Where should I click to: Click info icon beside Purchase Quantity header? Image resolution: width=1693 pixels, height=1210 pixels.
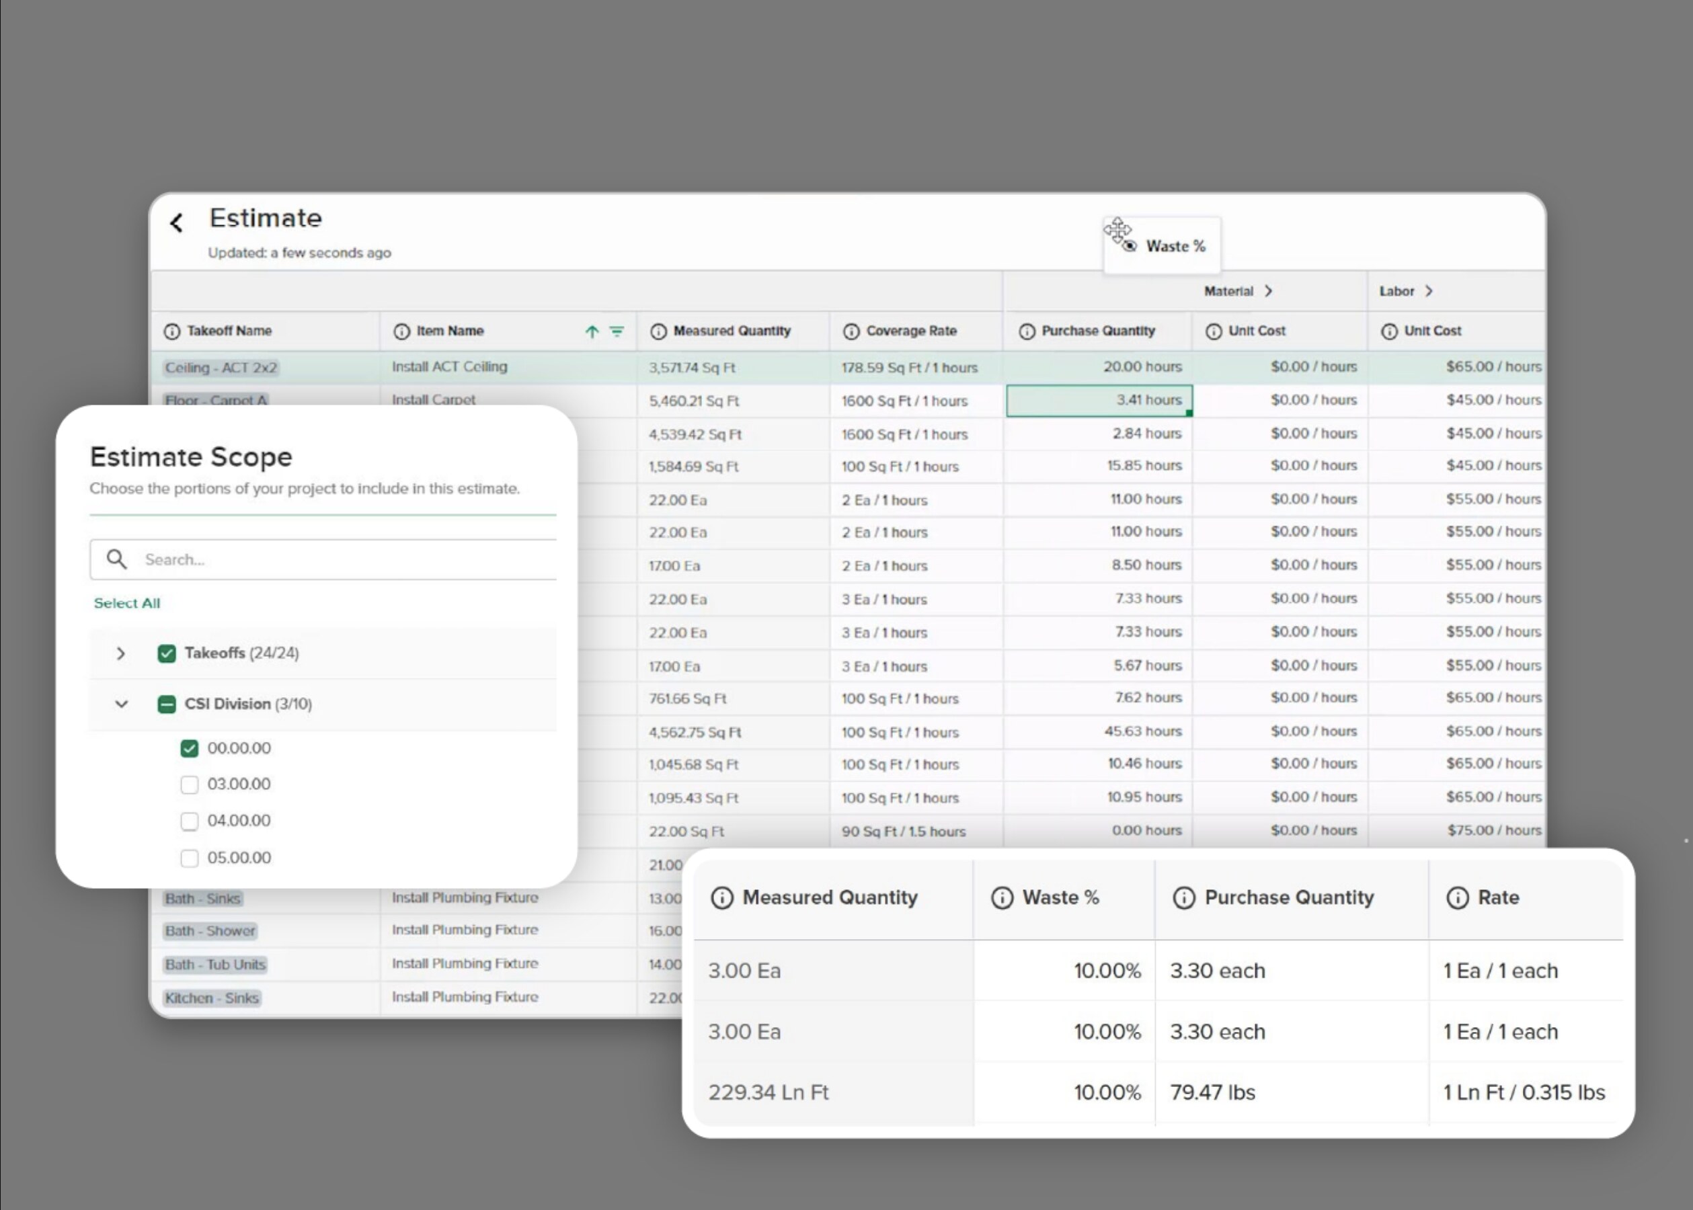click(1027, 331)
